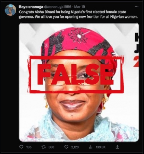
Task: Click the 196 replies count
Action: pyautogui.click(x=29, y=147)
